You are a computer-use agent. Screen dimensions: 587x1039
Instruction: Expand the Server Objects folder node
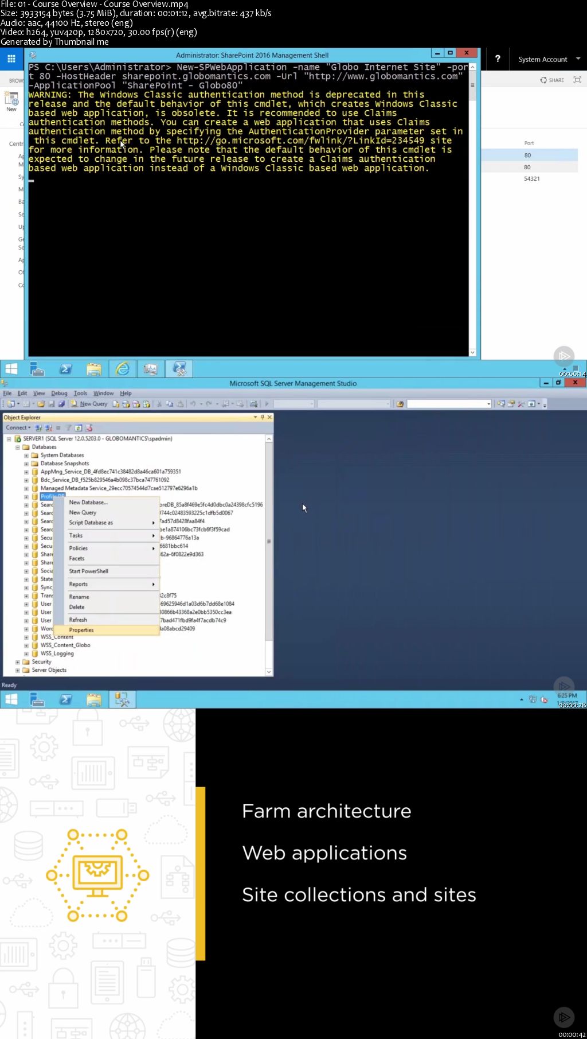[18, 670]
